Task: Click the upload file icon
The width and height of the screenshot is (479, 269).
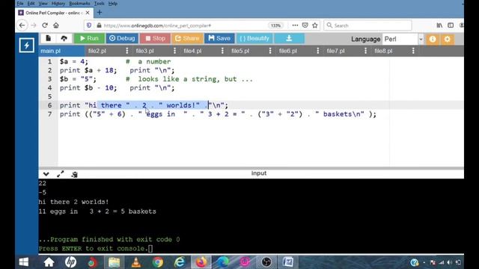Action: pos(64,38)
